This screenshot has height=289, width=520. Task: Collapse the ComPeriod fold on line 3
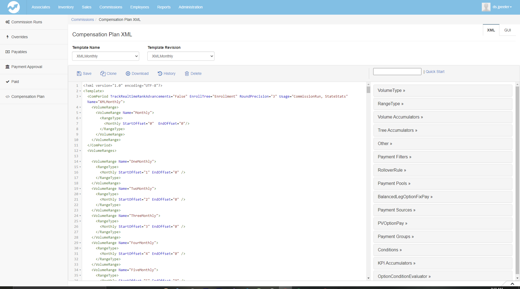click(x=80, y=97)
